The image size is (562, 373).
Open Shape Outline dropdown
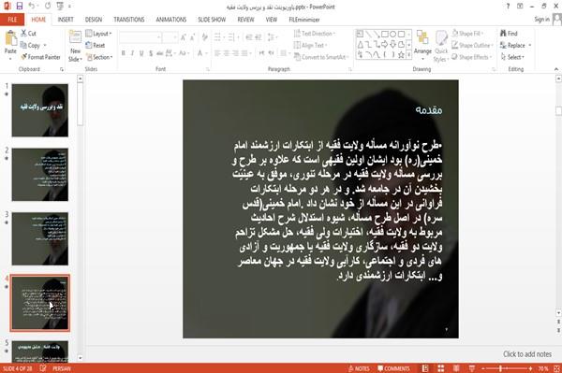(472, 45)
